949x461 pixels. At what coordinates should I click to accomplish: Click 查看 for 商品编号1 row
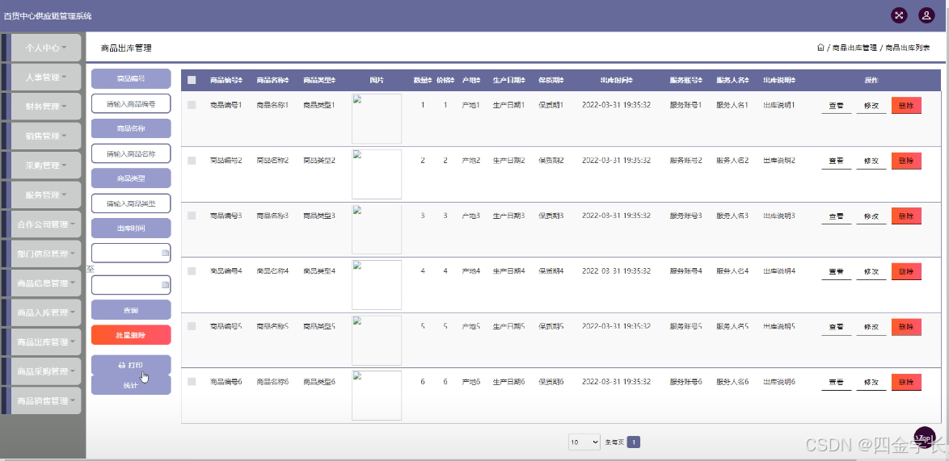[837, 106]
